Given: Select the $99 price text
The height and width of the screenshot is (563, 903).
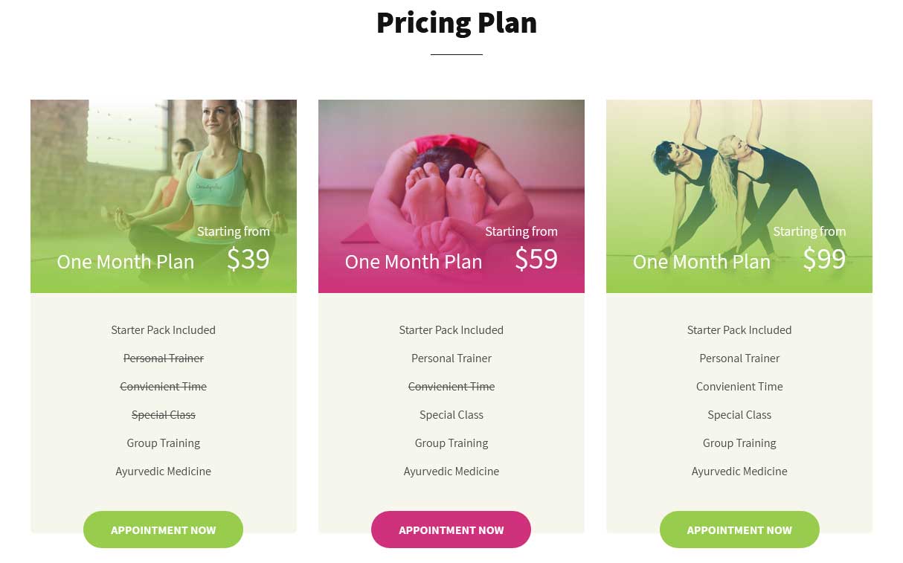Looking at the screenshot, I should 823,259.
